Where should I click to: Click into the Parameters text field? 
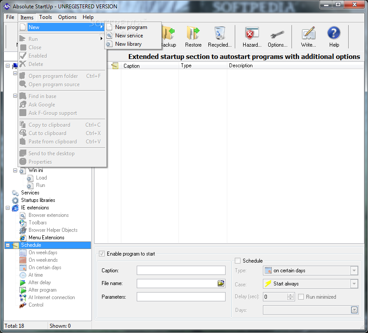181,297
